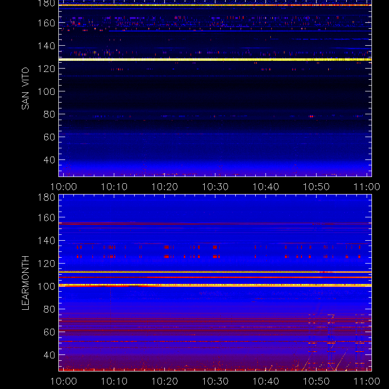Click 10:10 time label under SAN VITO plot
389x389 pixels.
click(114, 187)
